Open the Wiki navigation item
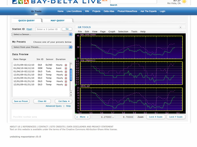Viewport: 197px width, 147px height. point(87,11)
